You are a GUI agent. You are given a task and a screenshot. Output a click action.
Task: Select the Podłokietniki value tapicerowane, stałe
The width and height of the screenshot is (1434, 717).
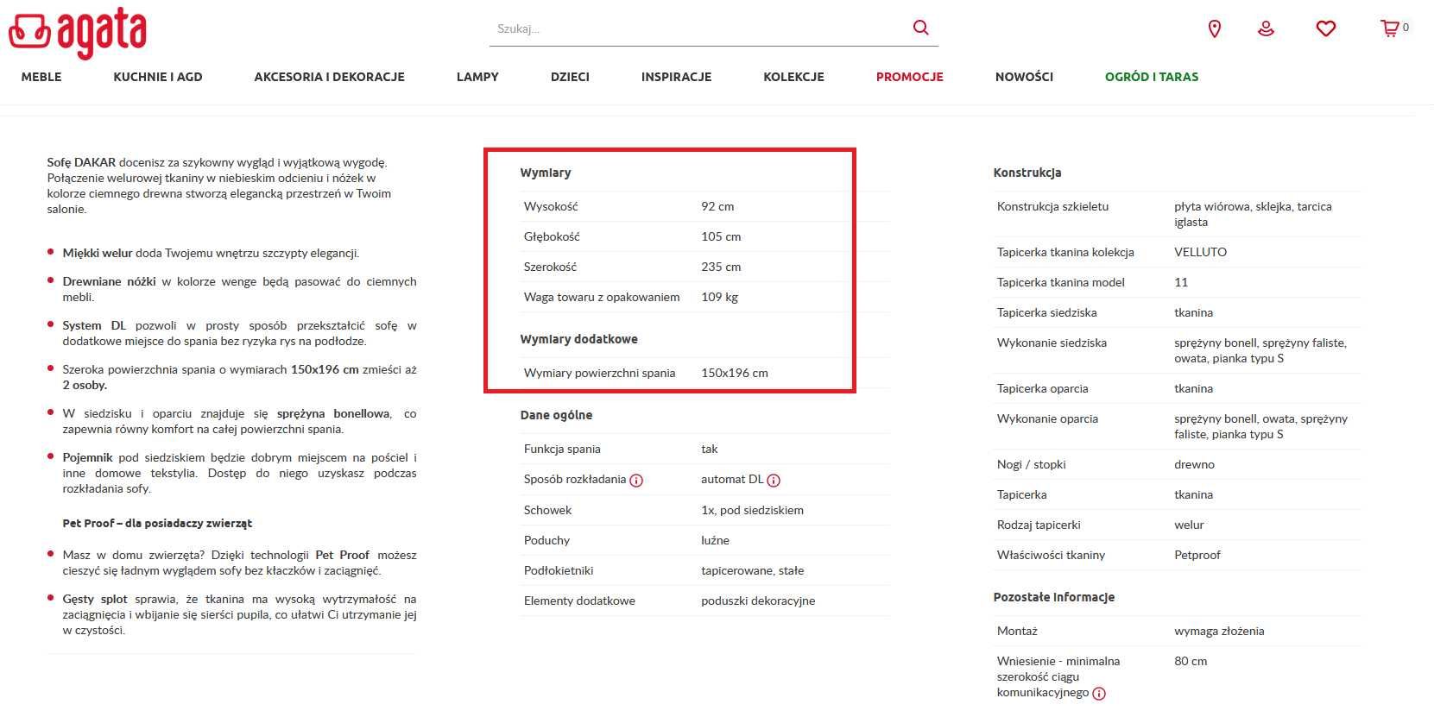tap(752, 570)
